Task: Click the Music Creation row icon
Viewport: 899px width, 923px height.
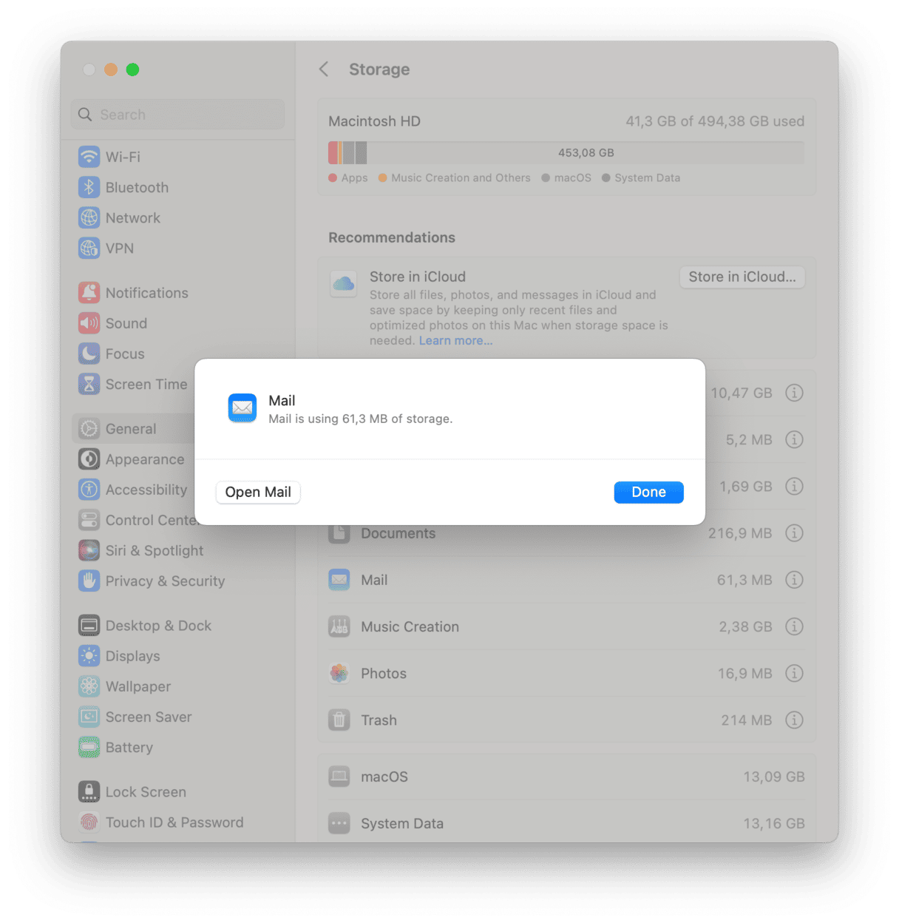Action: pyautogui.click(x=339, y=626)
